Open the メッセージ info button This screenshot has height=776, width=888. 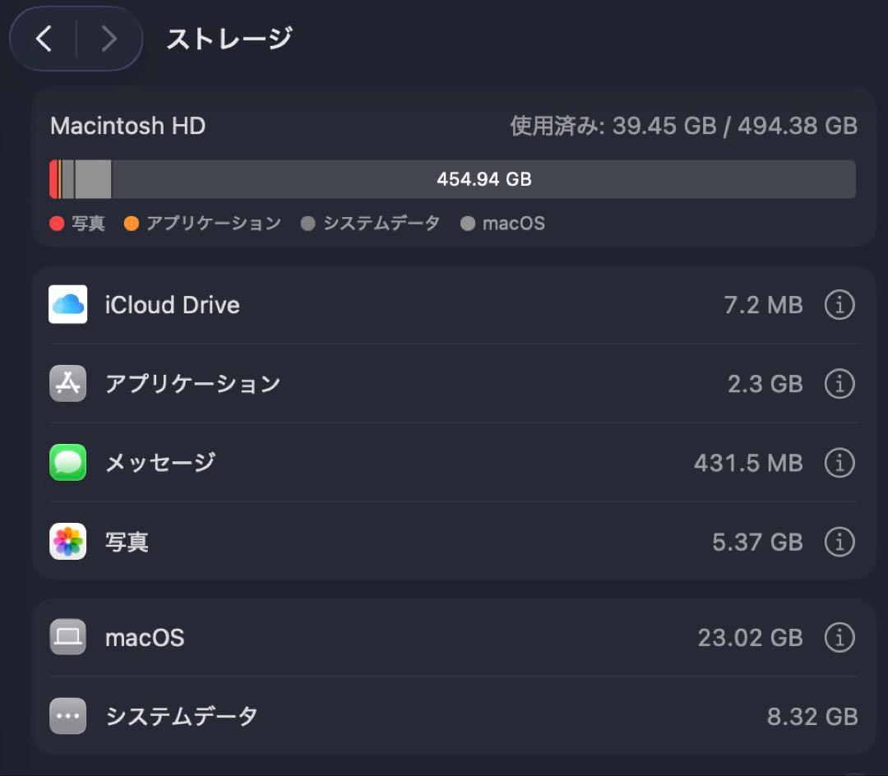839,462
